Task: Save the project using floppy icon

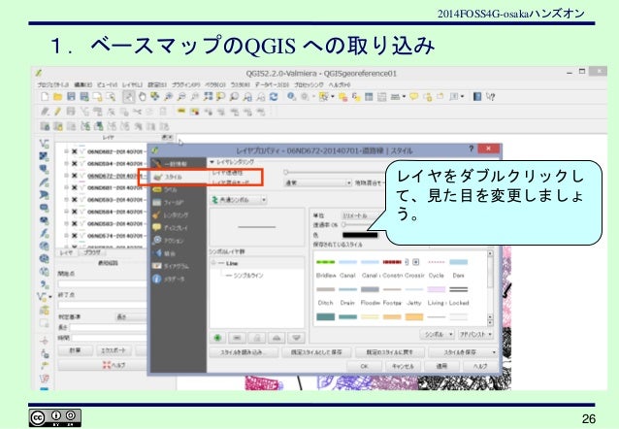Action: pos(71,97)
